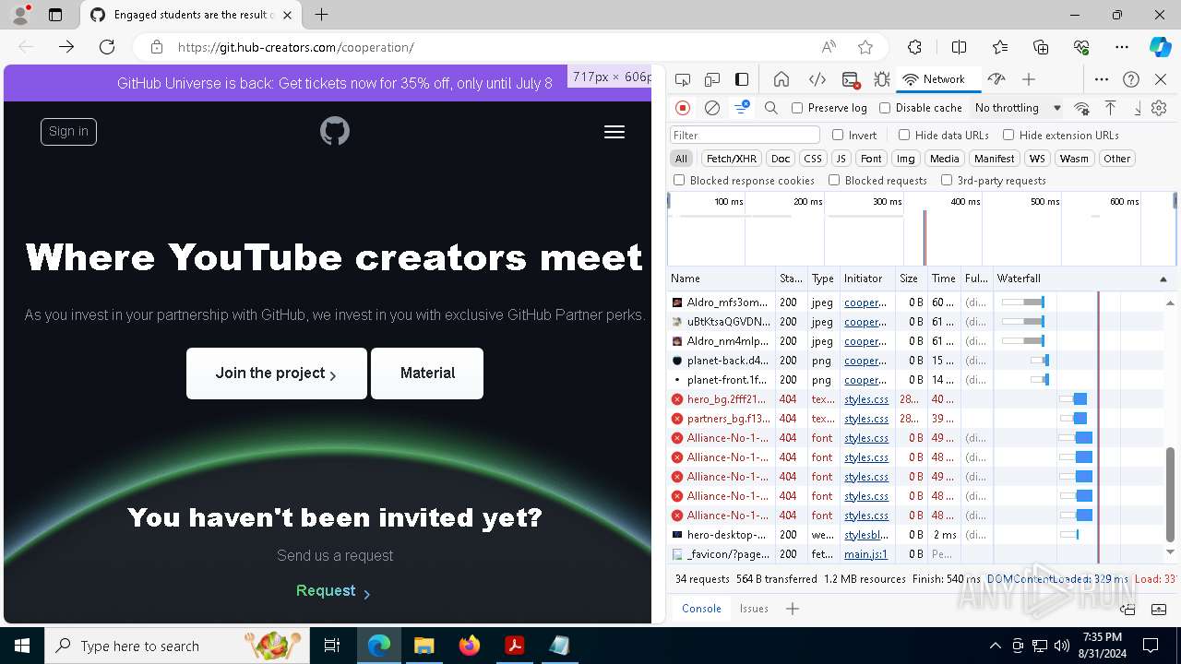Open Edge Settings and more menu
1181x664 pixels.
[x=1121, y=47]
